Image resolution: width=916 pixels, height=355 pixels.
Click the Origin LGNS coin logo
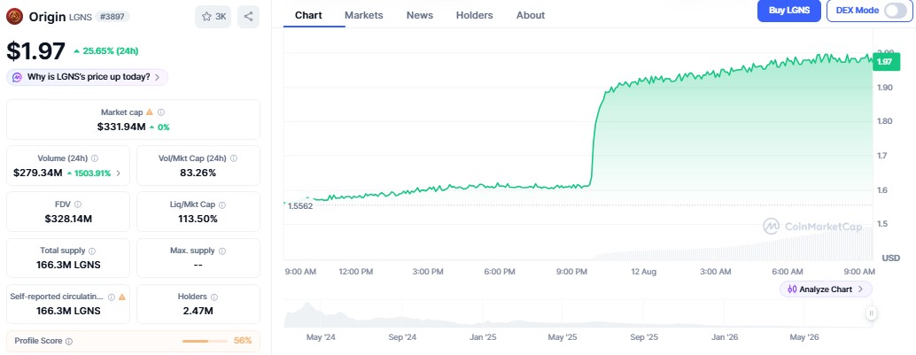pos(14,16)
